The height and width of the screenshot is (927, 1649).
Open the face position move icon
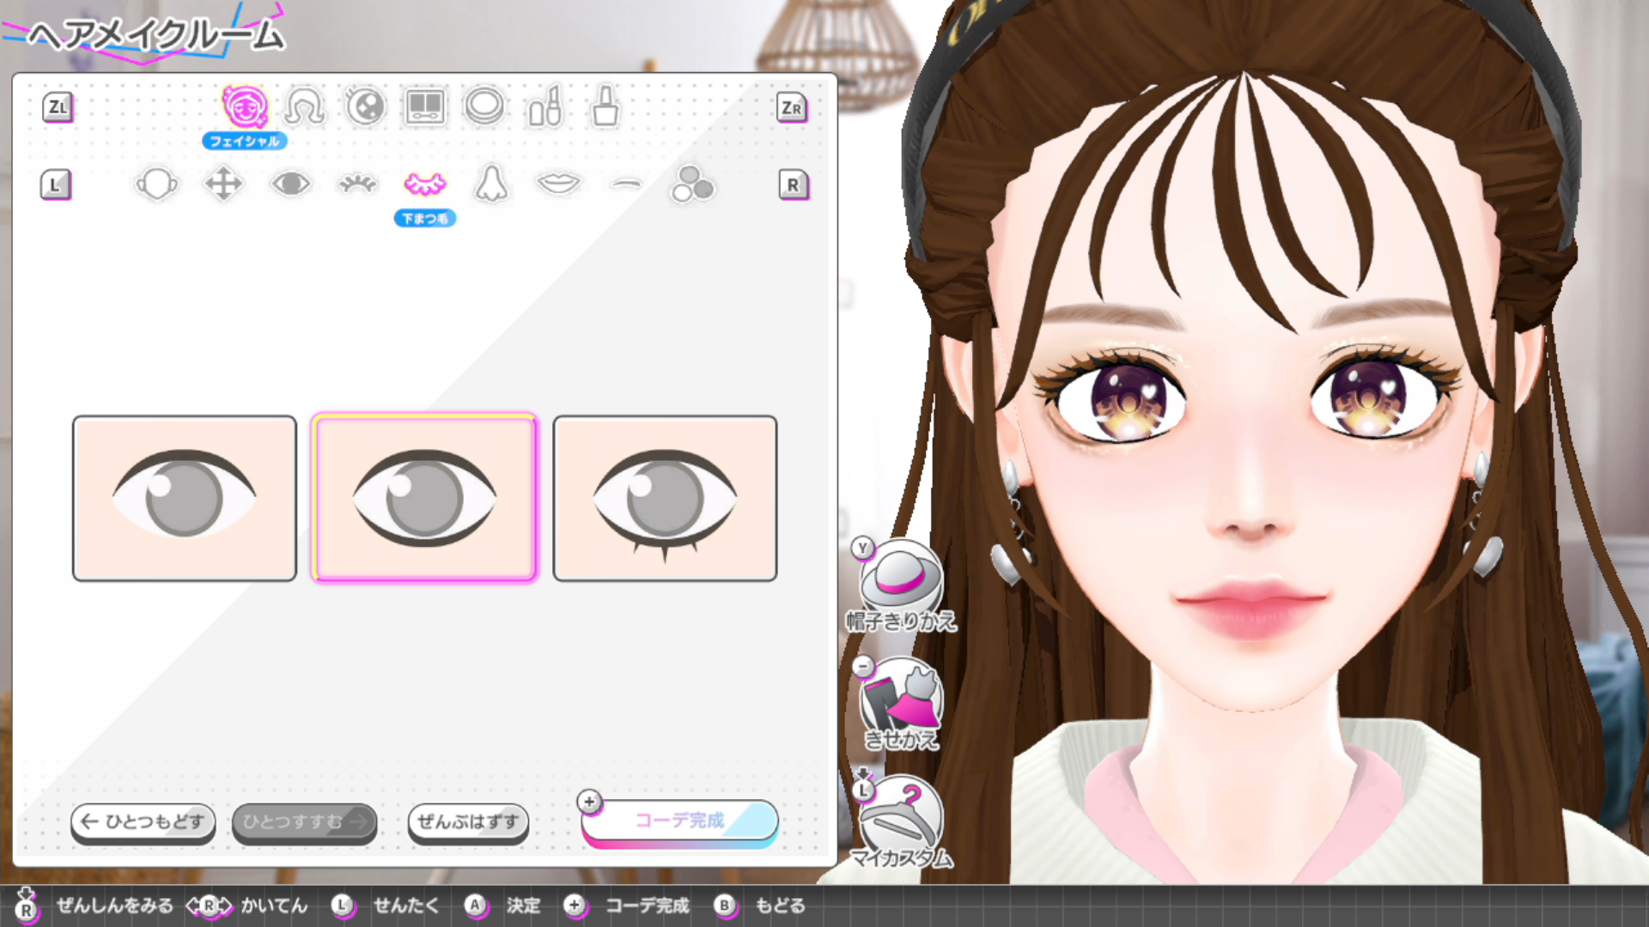(x=223, y=184)
